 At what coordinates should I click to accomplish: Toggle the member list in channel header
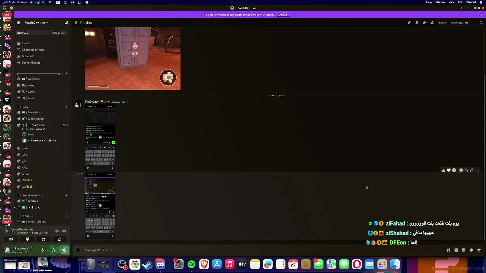point(432,23)
